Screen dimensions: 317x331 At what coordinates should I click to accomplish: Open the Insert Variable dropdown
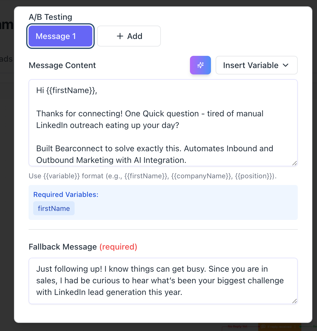(256, 65)
